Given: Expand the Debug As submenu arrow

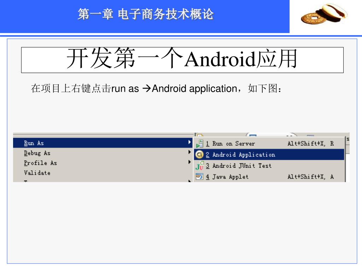Looking at the screenshot, I should coord(189,152).
